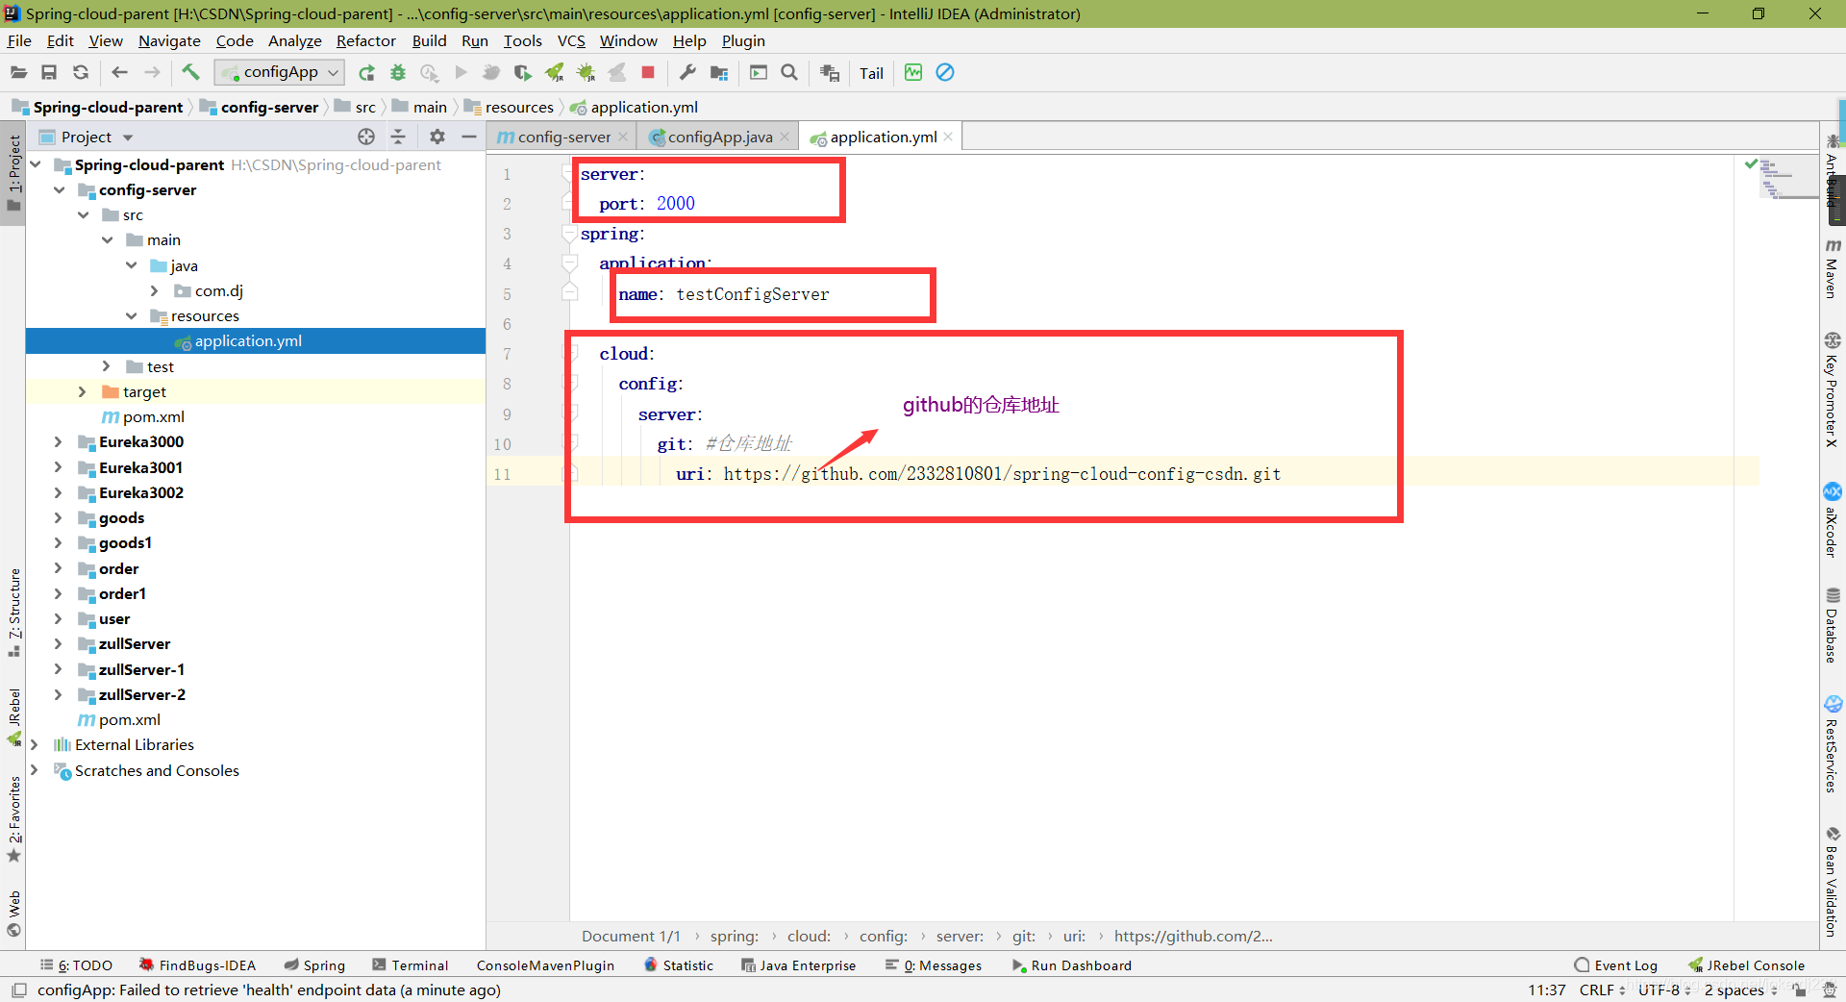Open the Terminal tool window

pos(411,965)
